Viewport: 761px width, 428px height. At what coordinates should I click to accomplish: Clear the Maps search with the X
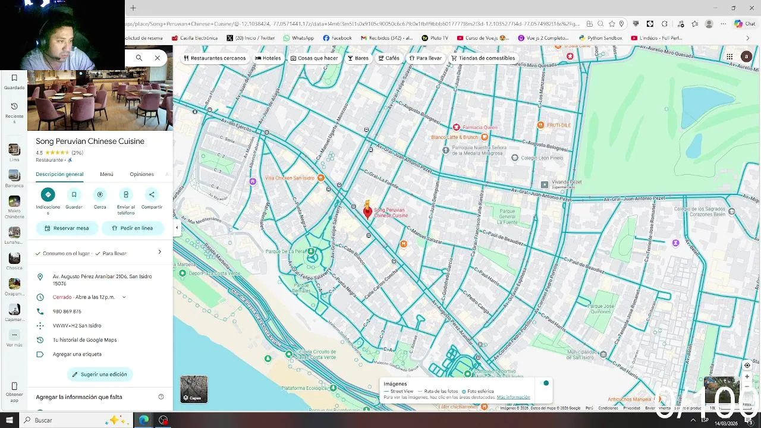coord(157,58)
